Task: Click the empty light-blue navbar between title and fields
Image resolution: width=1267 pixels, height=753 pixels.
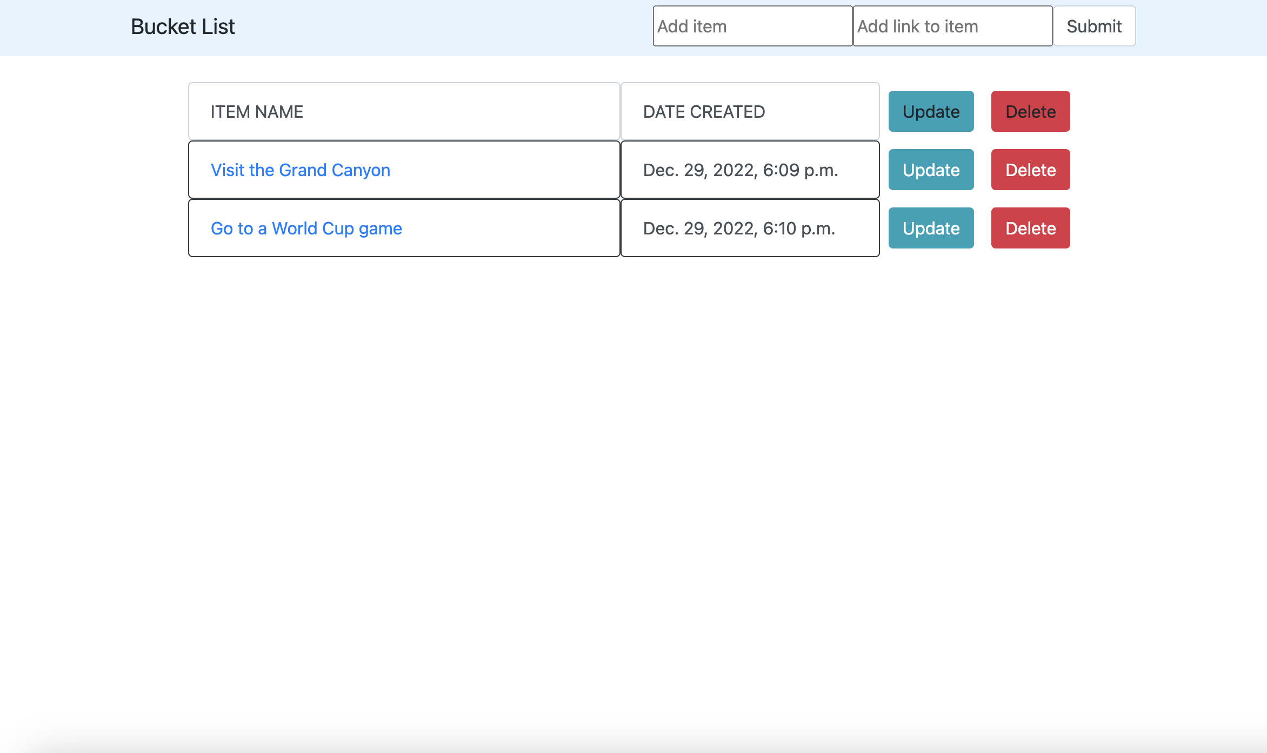Action: tap(443, 27)
